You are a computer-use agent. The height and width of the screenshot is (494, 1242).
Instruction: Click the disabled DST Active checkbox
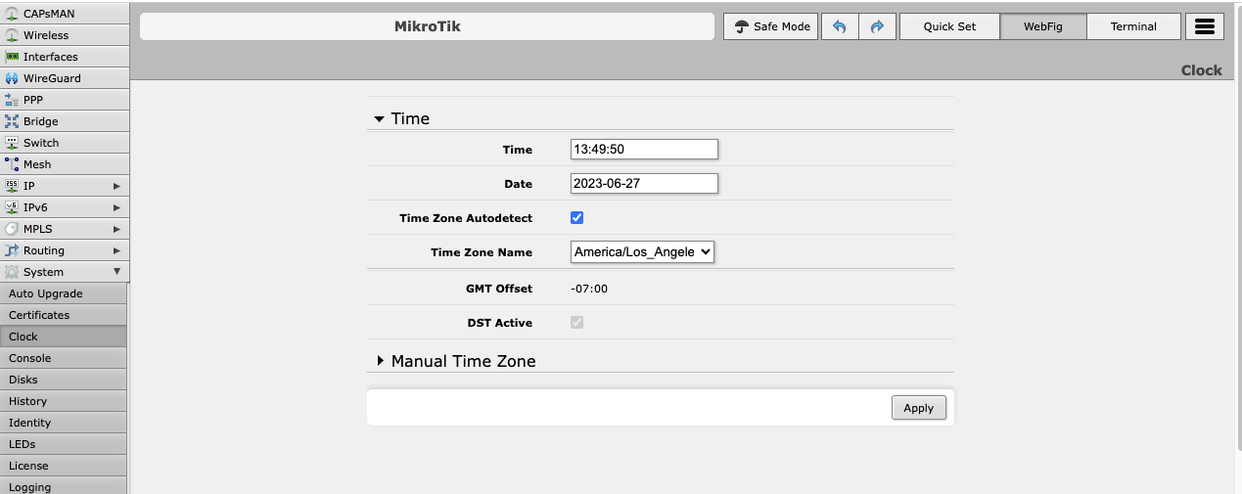pyautogui.click(x=577, y=322)
